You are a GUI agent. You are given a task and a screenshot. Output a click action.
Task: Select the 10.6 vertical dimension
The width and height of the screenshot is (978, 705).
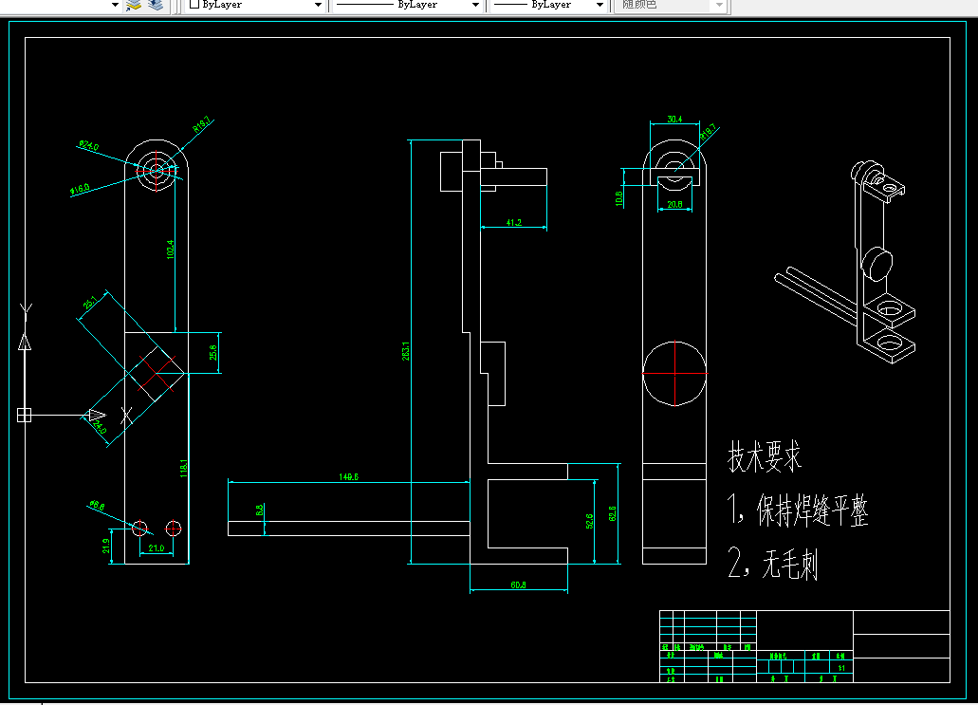(x=618, y=198)
